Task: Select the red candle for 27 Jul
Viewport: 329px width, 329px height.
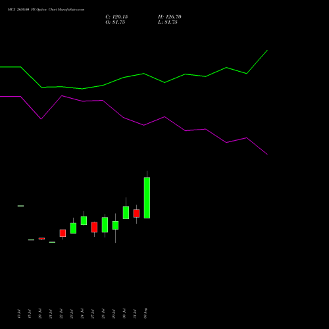Action: click(x=94, y=227)
